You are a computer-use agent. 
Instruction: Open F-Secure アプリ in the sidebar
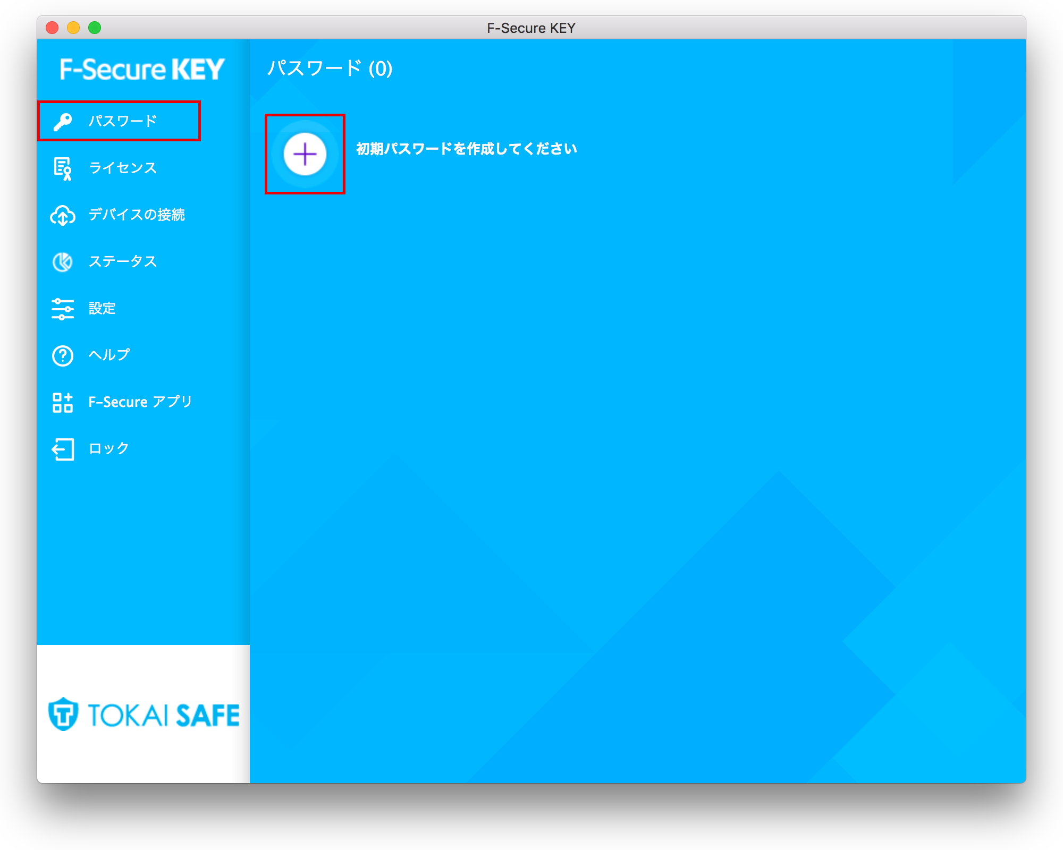pyautogui.click(x=140, y=402)
